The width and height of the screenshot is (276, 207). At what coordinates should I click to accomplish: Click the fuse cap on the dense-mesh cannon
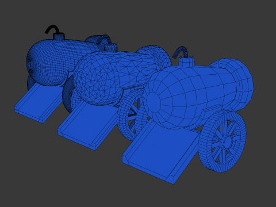click(59, 37)
